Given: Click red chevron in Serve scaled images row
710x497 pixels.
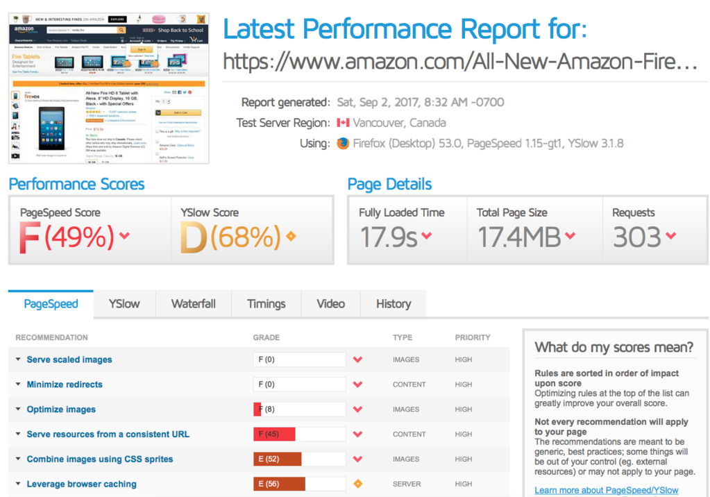Looking at the screenshot, I should tap(357, 360).
